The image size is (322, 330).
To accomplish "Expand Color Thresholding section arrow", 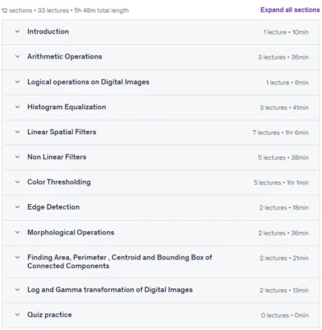I will coord(18,182).
